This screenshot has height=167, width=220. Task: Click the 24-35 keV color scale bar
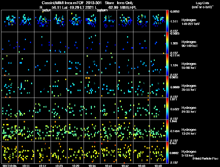(x=167, y=109)
